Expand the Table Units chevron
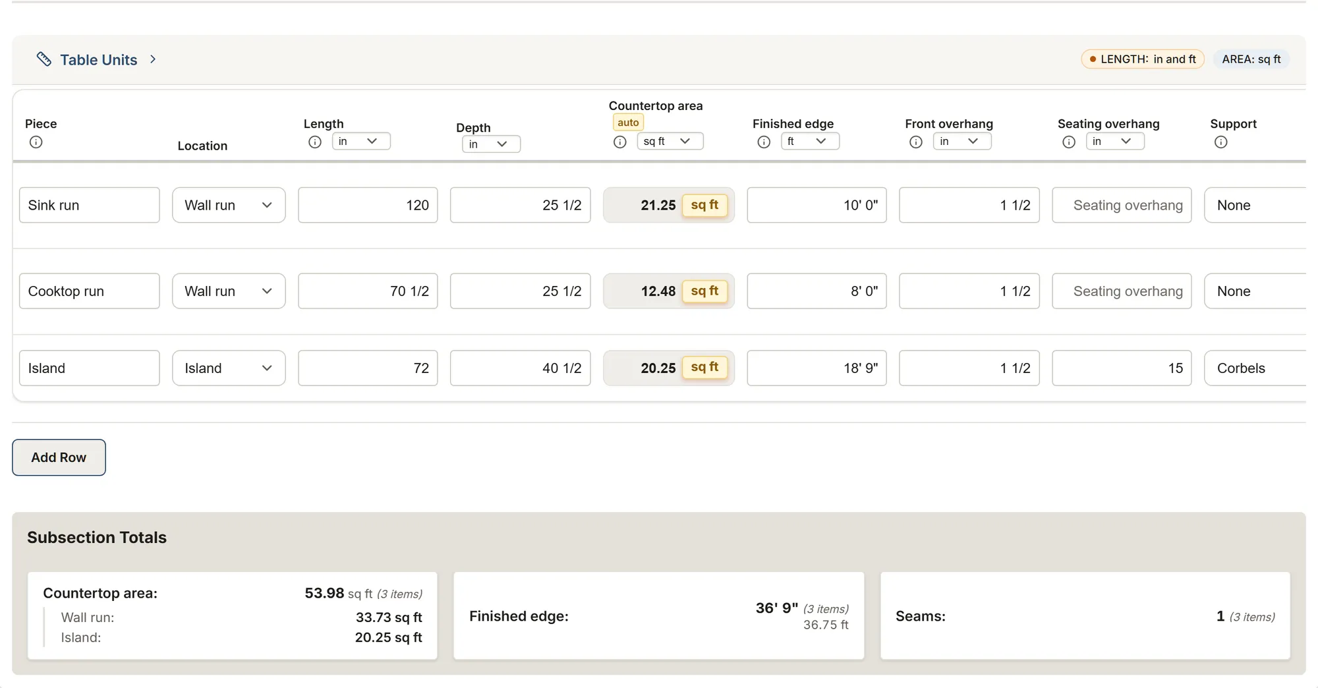Screen dimensions: 1318x688 [153, 59]
